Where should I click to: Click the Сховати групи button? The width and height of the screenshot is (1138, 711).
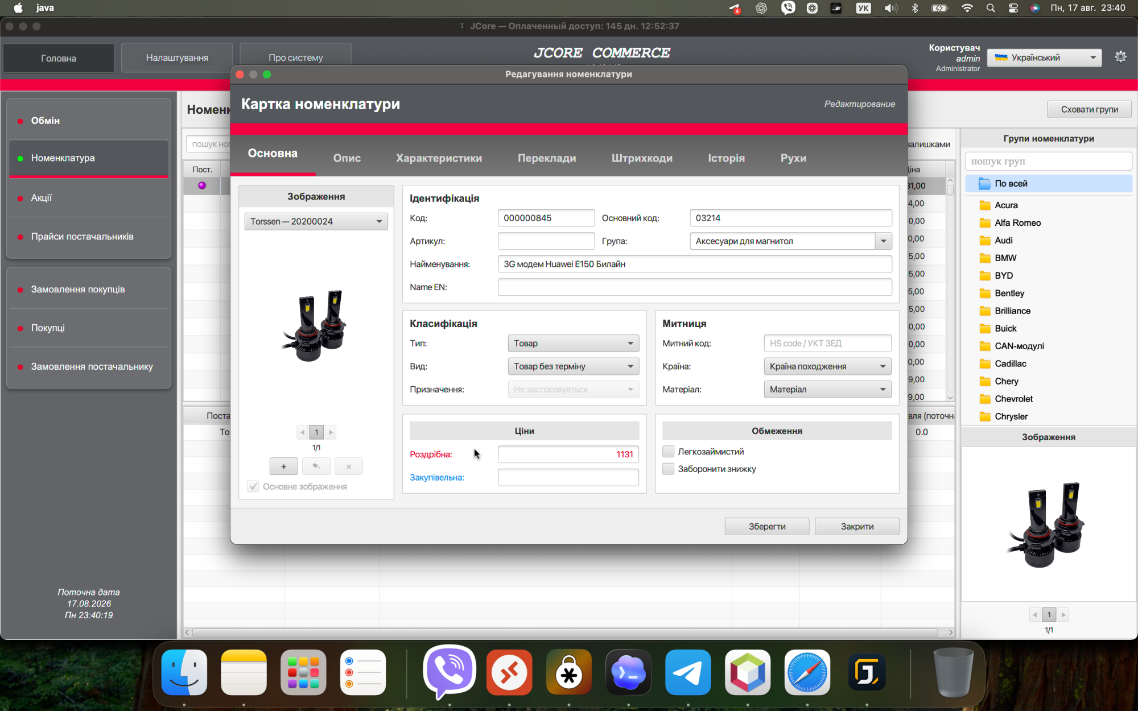(1089, 109)
